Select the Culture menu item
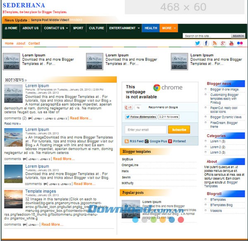 96,28
